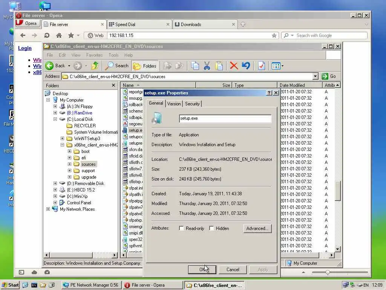Image resolution: width=386 pixels, height=290 pixels.
Task: Click the Paste icon in Explorer toolbar
Action: tap(219, 66)
